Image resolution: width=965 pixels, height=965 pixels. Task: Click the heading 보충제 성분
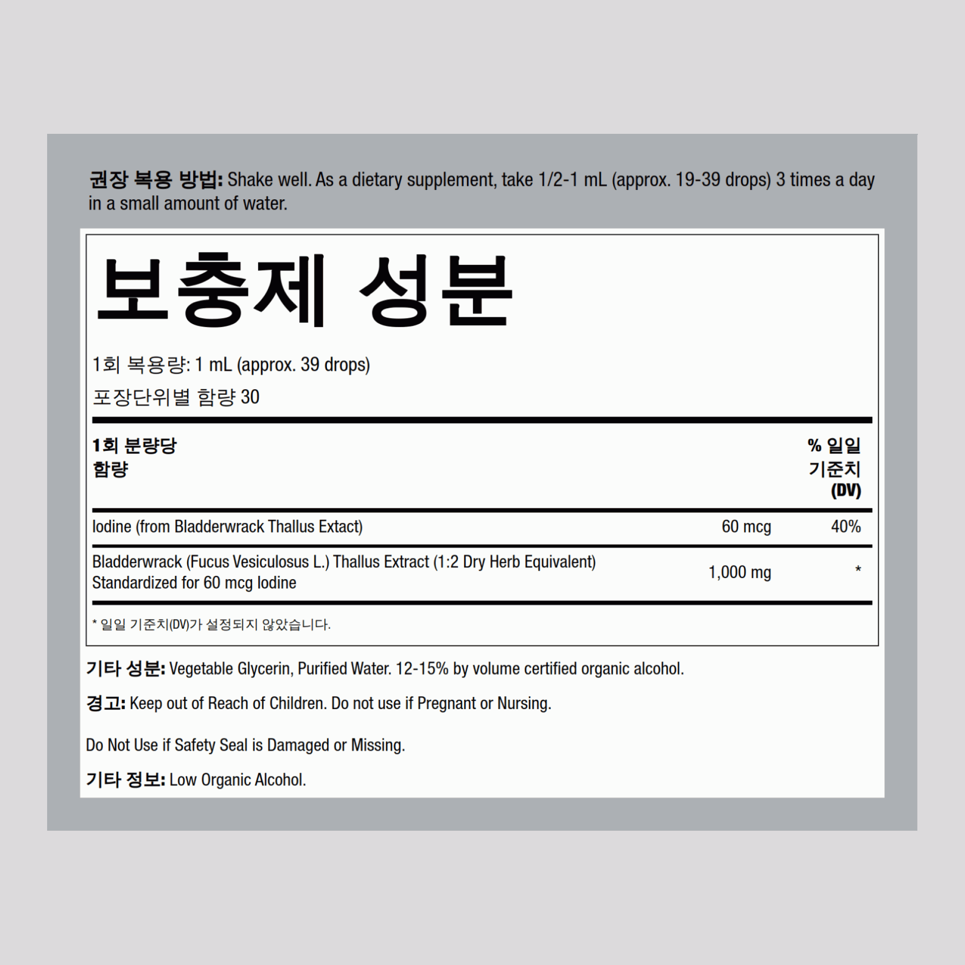coord(305,289)
